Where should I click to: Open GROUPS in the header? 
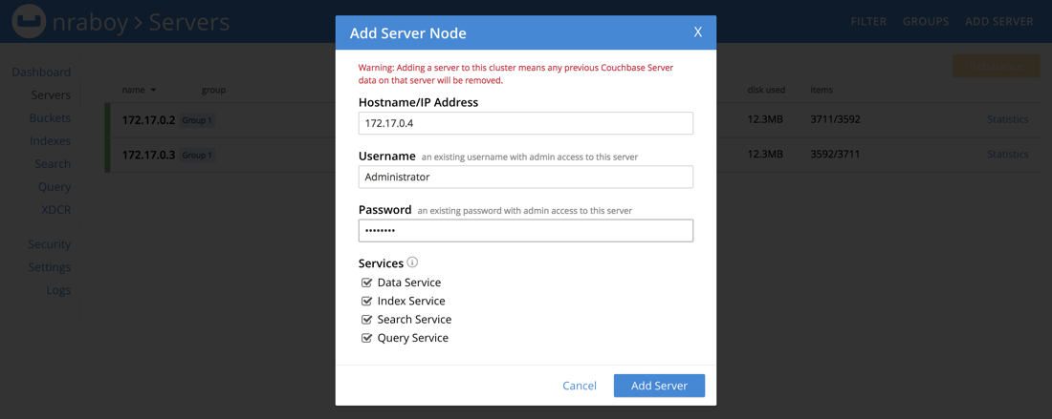(x=926, y=21)
